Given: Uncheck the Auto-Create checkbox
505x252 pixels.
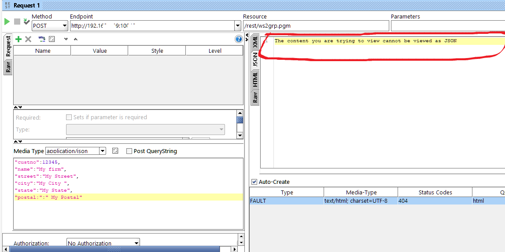Looking at the screenshot, I should coord(254,182).
